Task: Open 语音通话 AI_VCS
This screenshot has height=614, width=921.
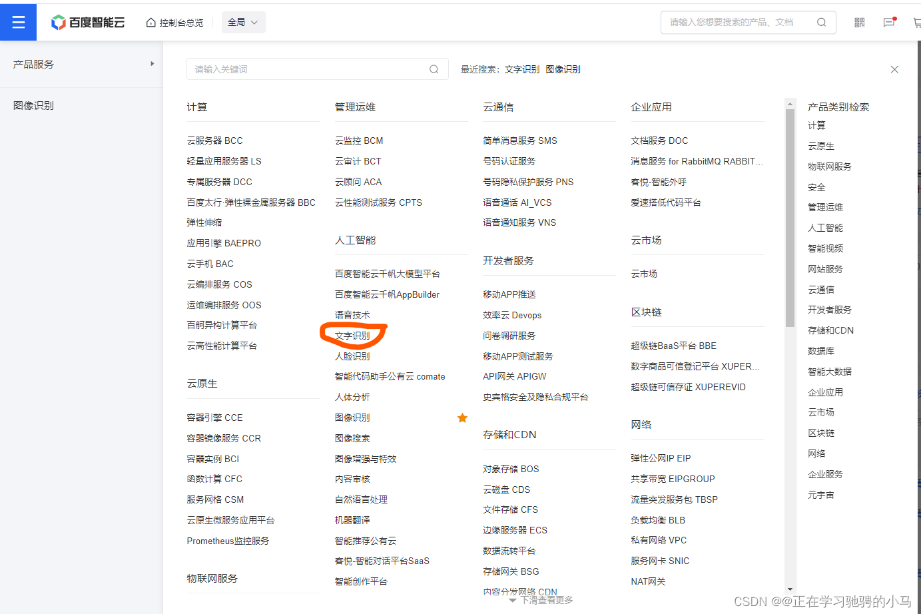Action: coord(517,202)
